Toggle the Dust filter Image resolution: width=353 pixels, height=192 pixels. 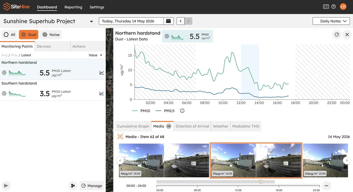[29, 35]
